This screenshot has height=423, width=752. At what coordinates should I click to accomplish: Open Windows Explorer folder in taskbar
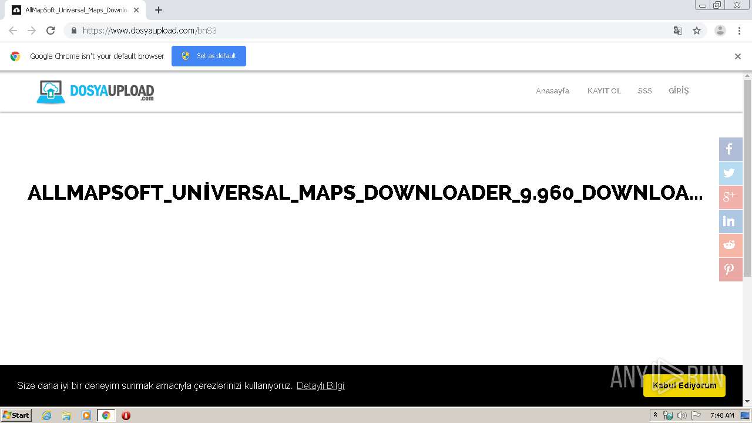point(66,415)
